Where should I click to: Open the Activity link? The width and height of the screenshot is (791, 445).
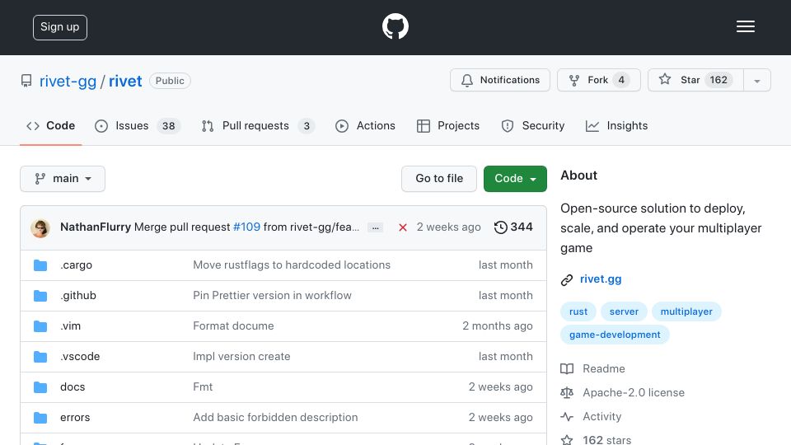pos(601,417)
